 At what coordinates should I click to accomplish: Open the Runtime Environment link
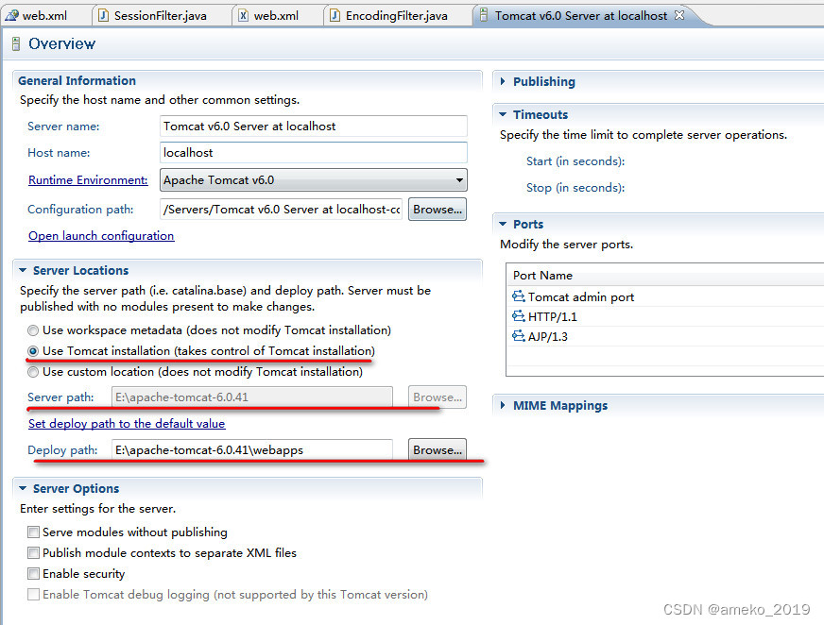pyautogui.click(x=88, y=180)
